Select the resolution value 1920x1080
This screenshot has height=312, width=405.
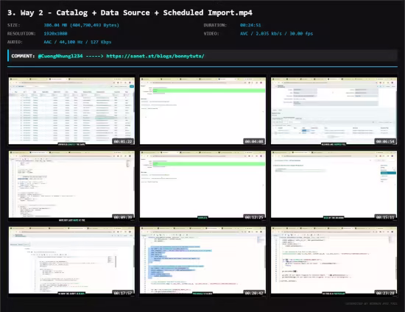(55, 34)
